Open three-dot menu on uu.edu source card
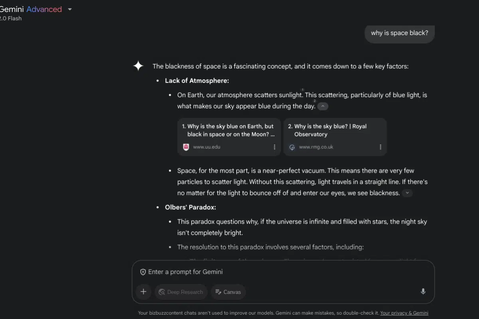This screenshot has height=319, width=479. [274, 147]
